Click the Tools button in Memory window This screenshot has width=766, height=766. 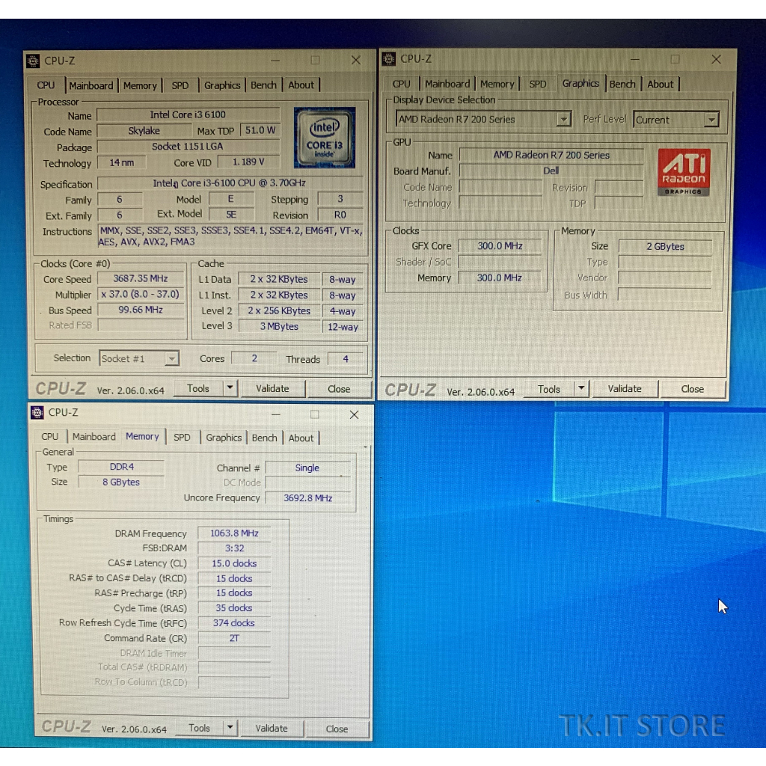point(199,728)
